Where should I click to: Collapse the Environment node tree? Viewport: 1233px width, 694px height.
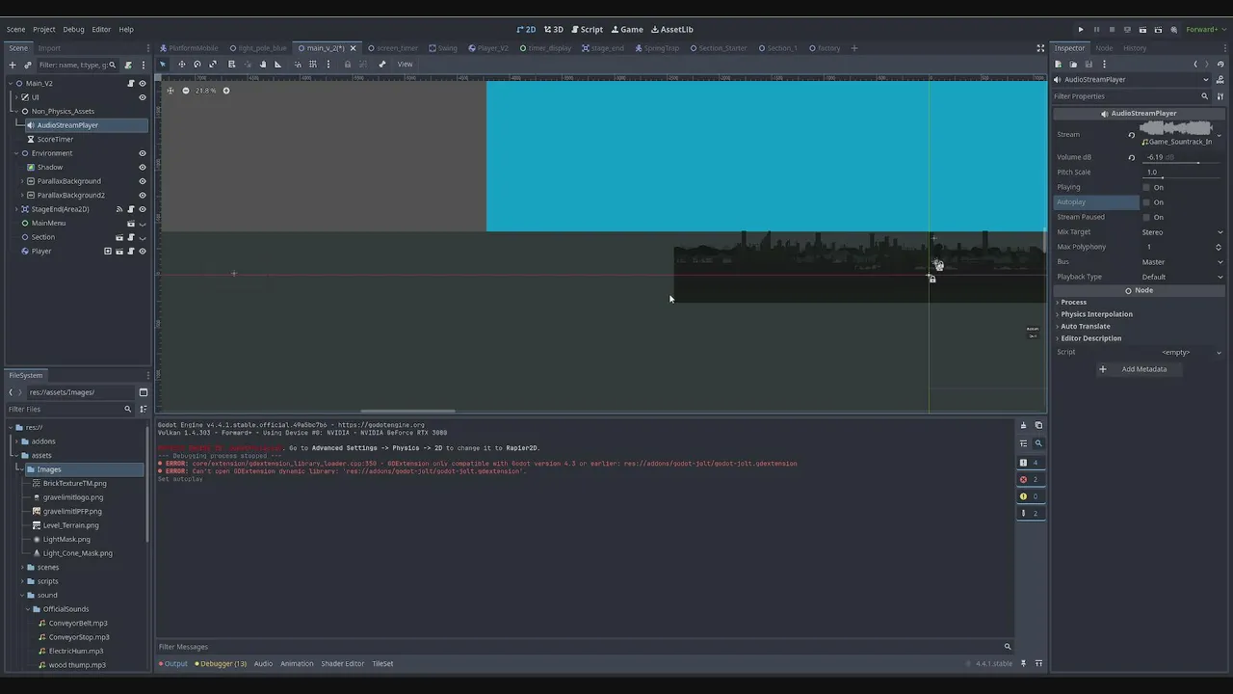tap(16, 153)
